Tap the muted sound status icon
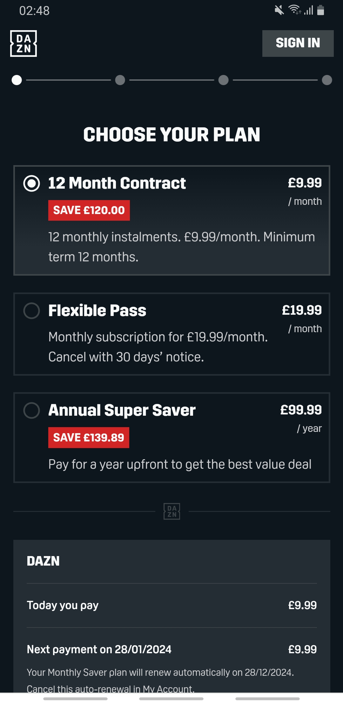Viewport: 343px width, 705px height. click(279, 10)
